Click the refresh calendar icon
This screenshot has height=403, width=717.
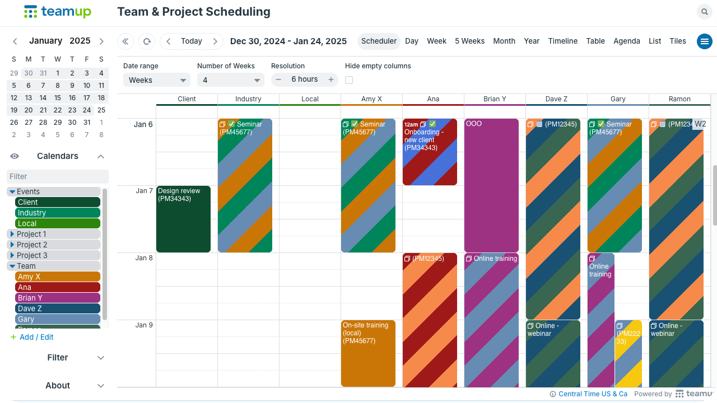tap(147, 41)
